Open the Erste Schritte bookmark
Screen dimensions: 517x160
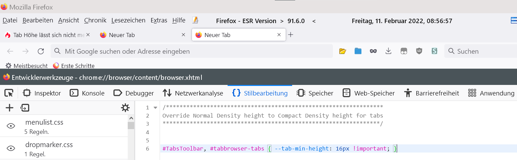[74, 66]
